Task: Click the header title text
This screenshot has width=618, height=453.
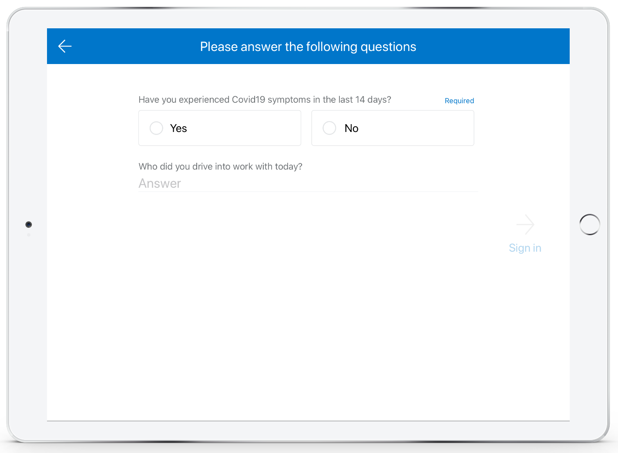Action: click(308, 47)
